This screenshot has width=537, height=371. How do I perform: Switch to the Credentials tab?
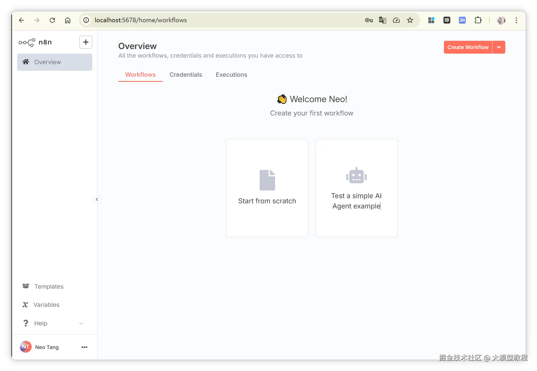point(186,75)
